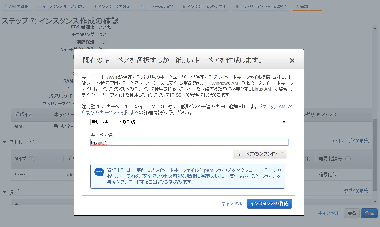Go to tab 4. ストレージの追加
Screen dimensions: 380x227
pyautogui.click(x=157, y=7)
